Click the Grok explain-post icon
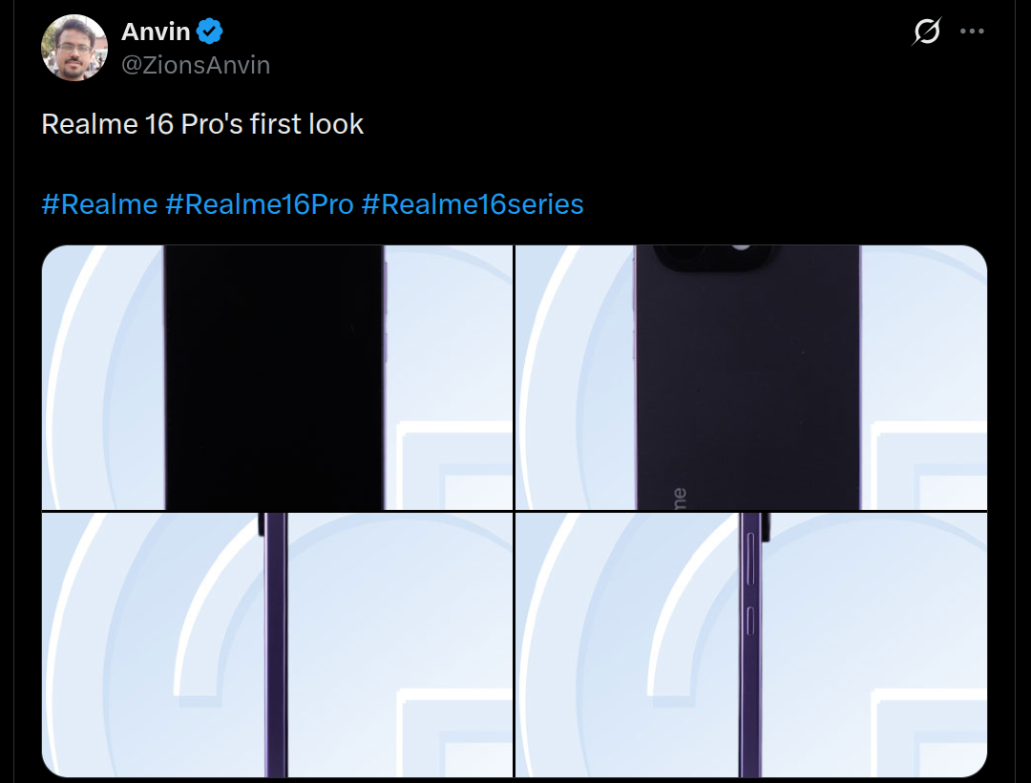Image resolution: width=1031 pixels, height=783 pixels. pos(926,32)
